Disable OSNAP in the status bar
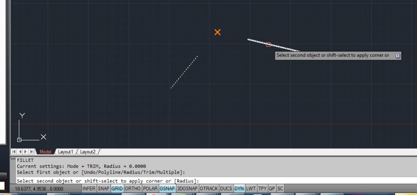This screenshot has width=417, height=195. (167, 189)
